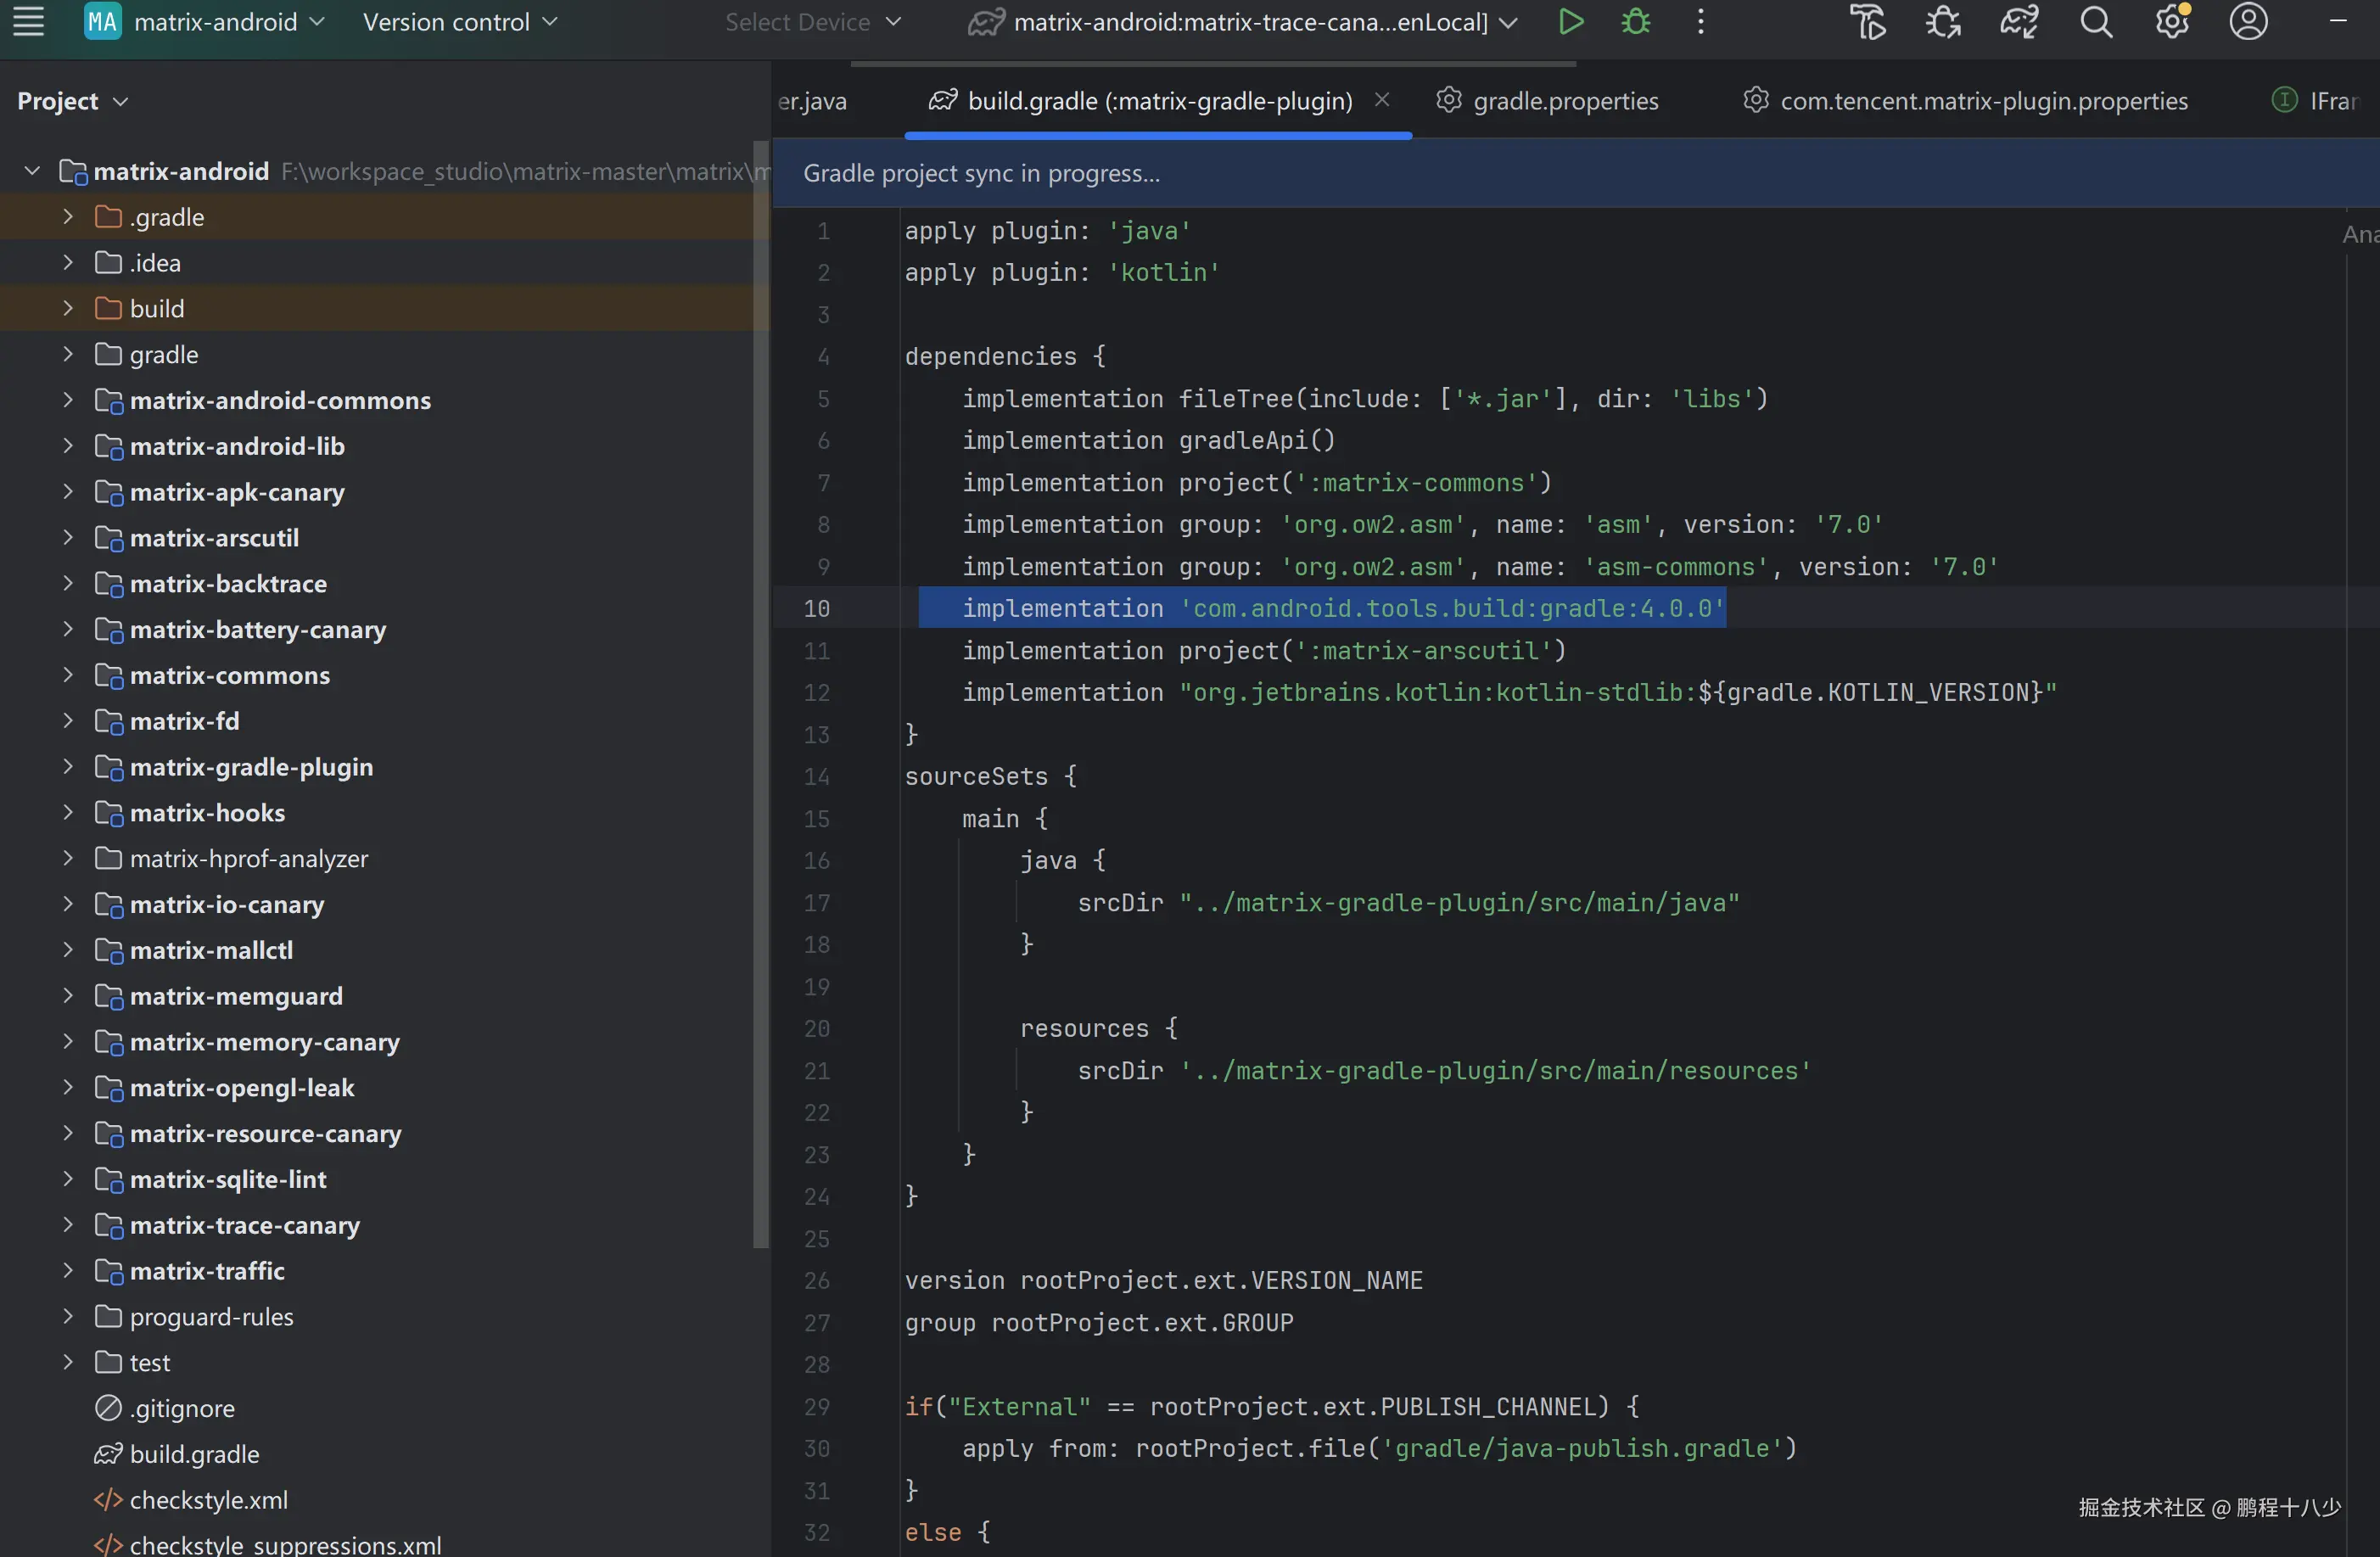
Task: Open the More Actions three-dot menu
Action: pyautogui.click(x=1700, y=22)
